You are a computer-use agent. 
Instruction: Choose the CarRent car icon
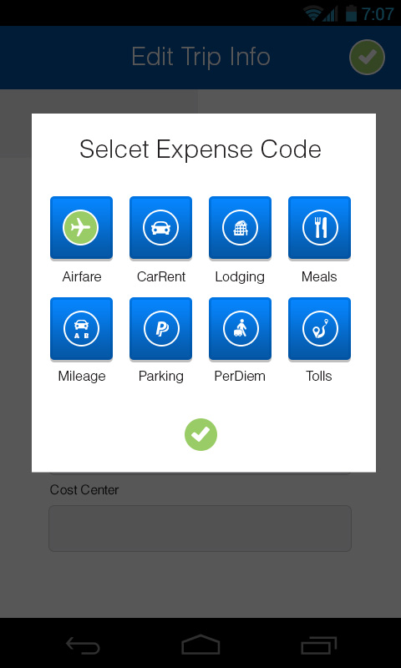coord(160,228)
